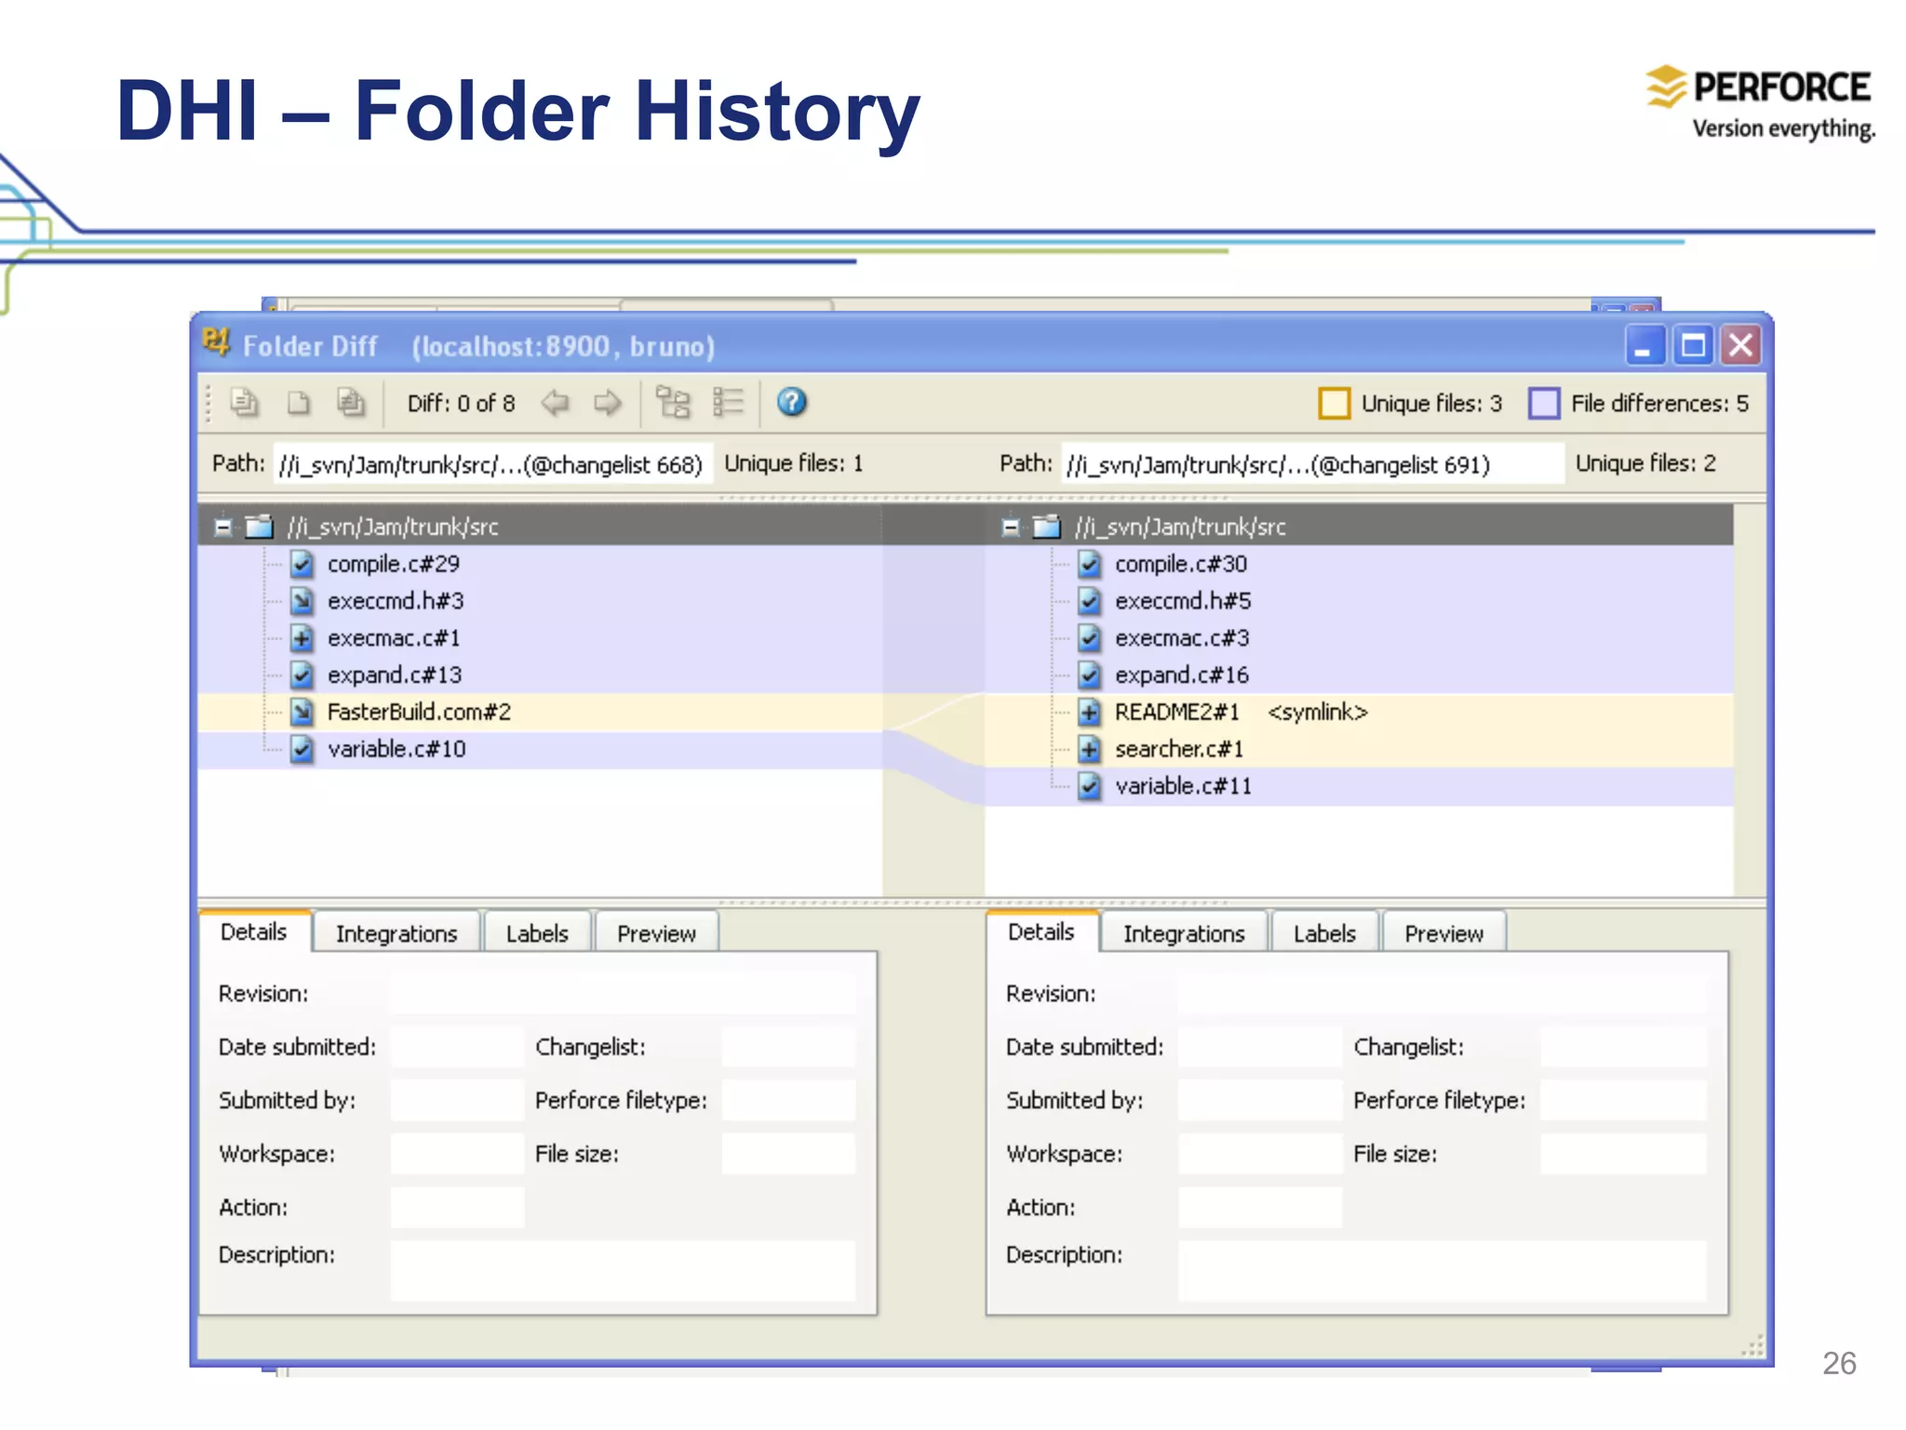
Task: Open left Details tab
Action: pos(253,931)
